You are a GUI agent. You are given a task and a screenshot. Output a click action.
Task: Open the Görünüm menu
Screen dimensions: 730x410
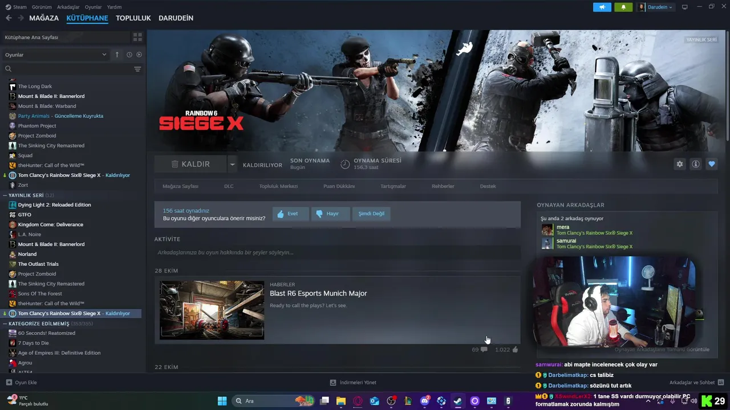[42, 7]
